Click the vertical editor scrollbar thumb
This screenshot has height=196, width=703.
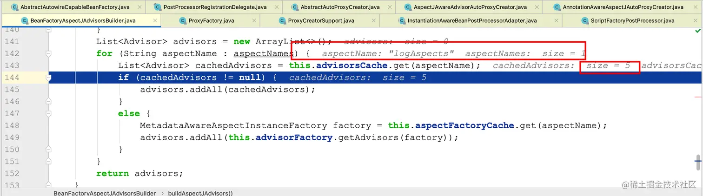(697, 162)
